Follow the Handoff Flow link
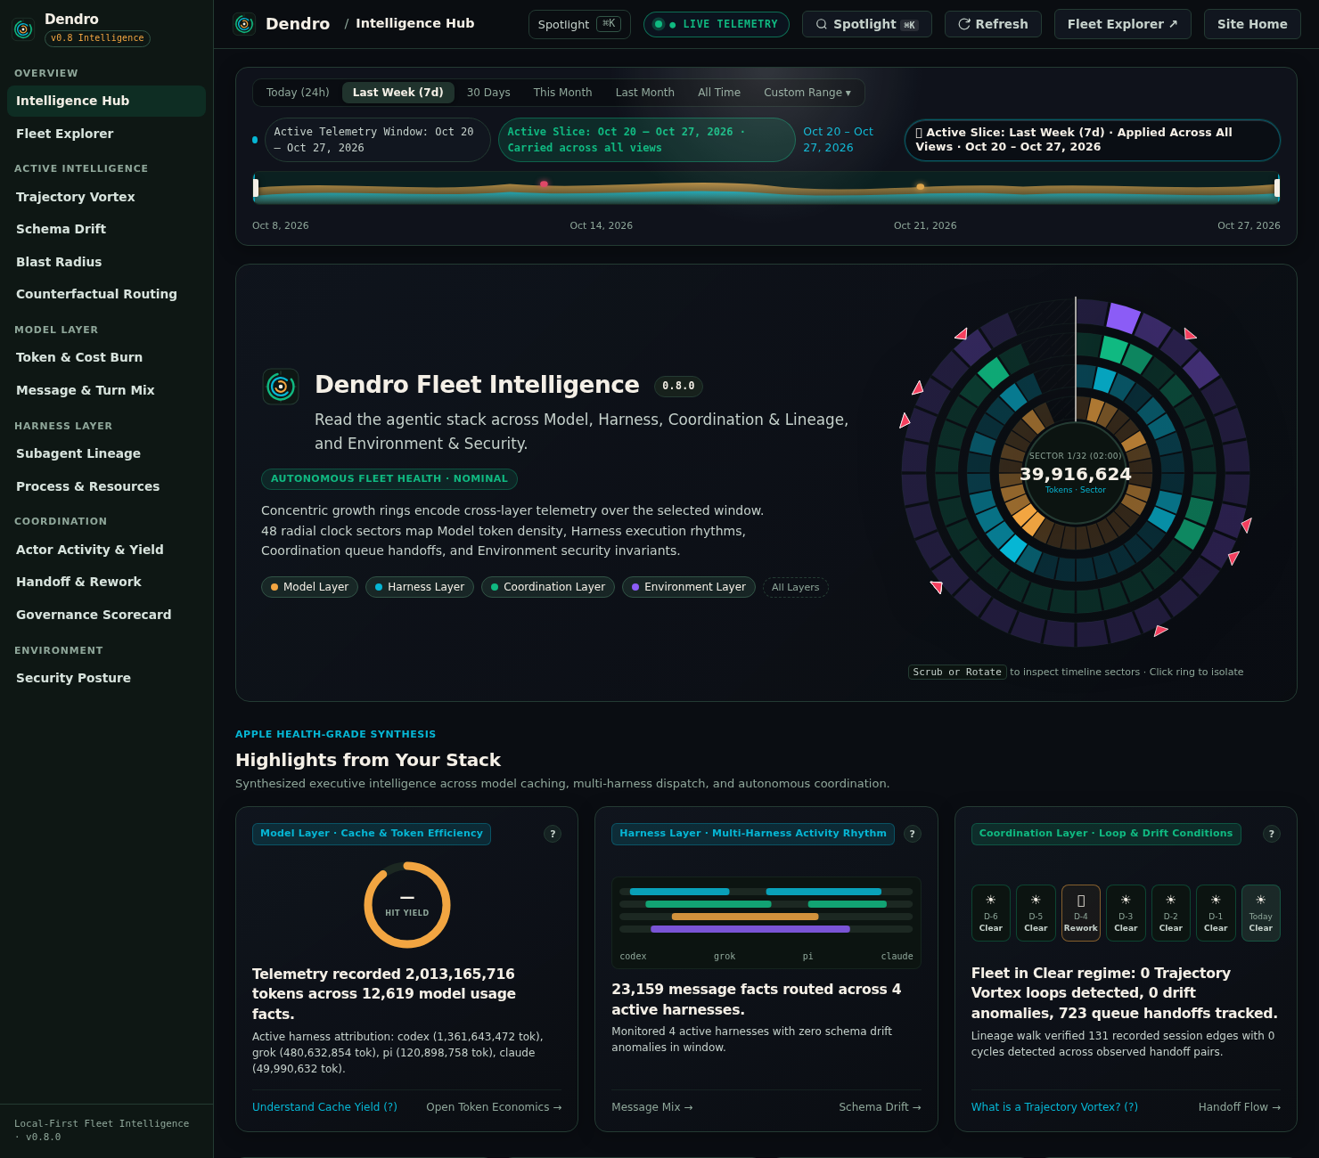This screenshot has width=1319, height=1158. [1240, 1107]
